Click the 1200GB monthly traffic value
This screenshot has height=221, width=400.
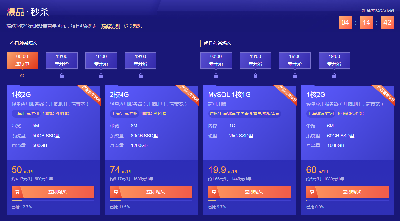click(x=139, y=145)
